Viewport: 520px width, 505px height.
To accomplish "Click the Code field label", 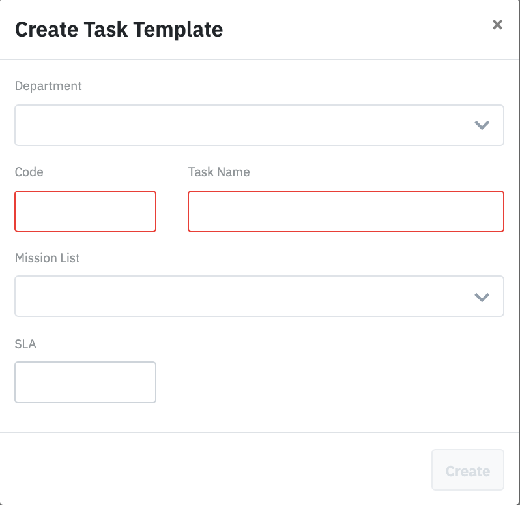I will pos(29,172).
